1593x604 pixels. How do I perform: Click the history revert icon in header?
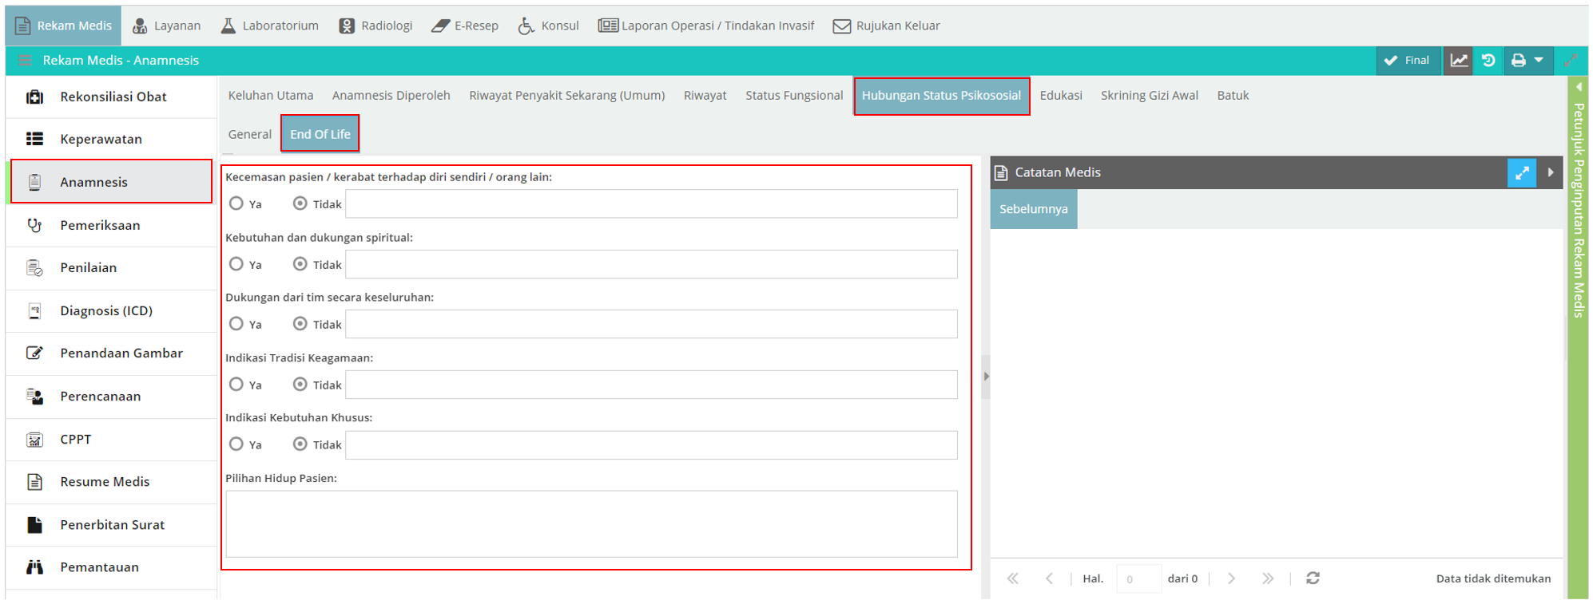click(x=1488, y=61)
